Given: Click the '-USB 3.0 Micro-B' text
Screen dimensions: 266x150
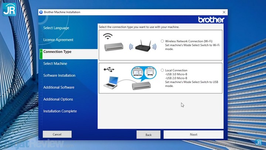Looking at the screenshot, I should pyautogui.click(x=176, y=74).
